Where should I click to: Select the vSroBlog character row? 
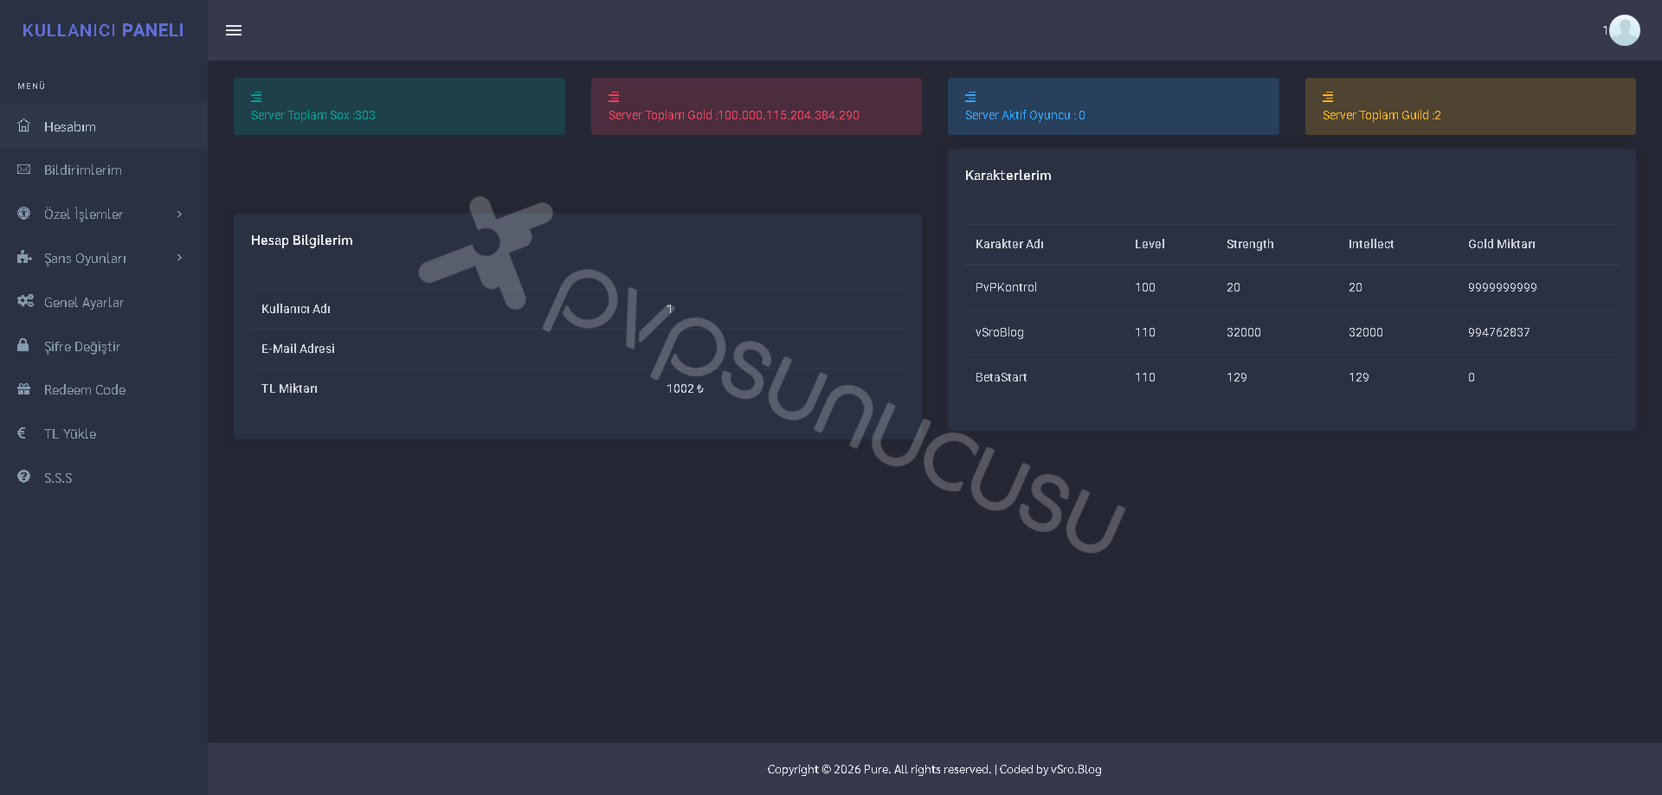tap(1292, 332)
